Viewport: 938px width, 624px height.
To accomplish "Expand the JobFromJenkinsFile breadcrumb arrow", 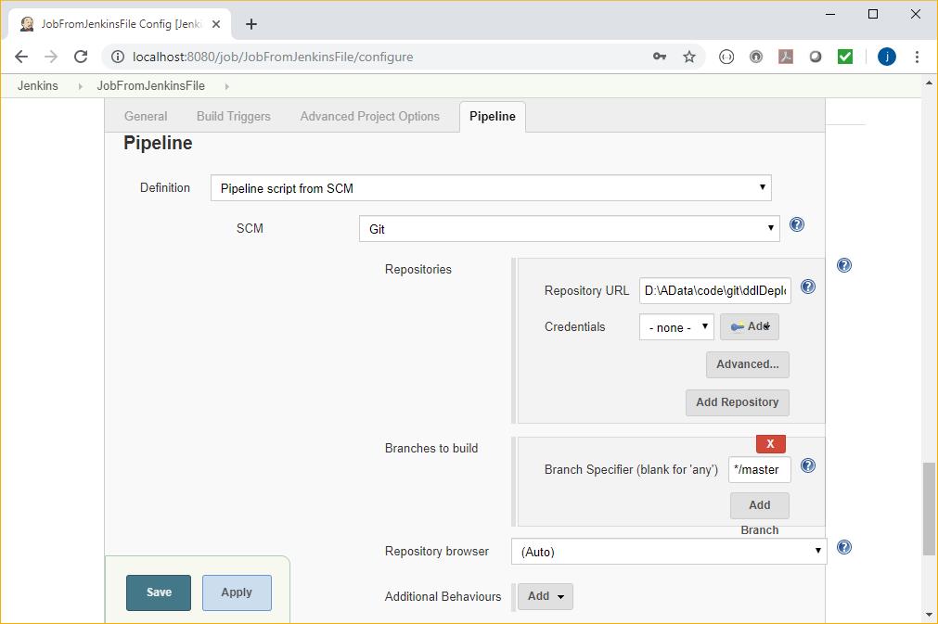I will pyautogui.click(x=226, y=86).
